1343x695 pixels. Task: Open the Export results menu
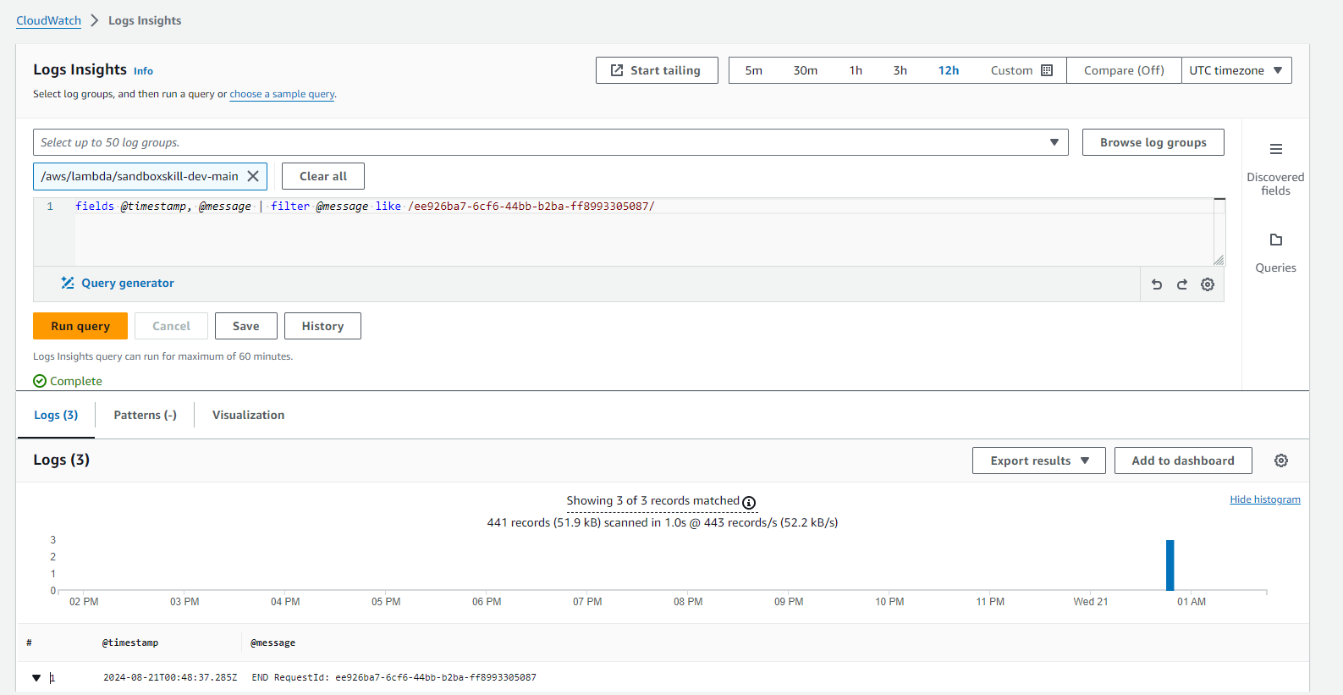click(x=1039, y=461)
